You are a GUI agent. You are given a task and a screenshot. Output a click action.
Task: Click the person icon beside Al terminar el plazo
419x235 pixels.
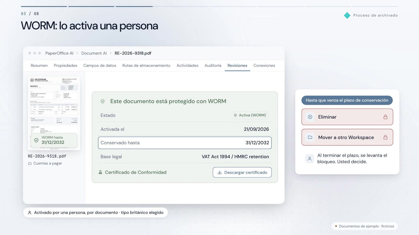click(310, 158)
